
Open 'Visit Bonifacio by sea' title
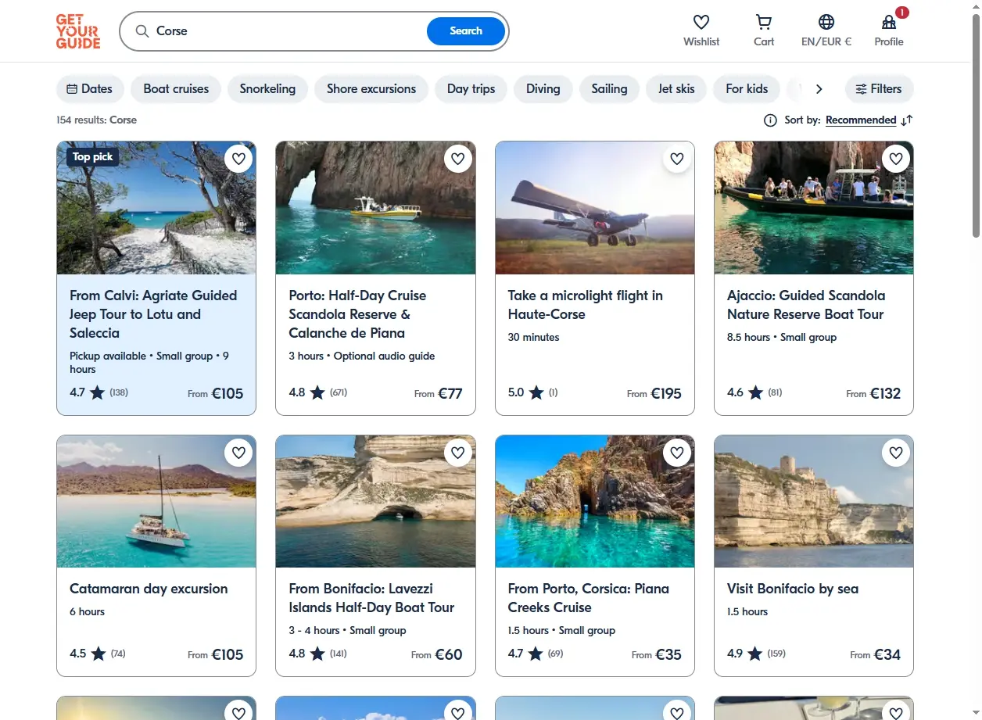pyautogui.click(x=793, y=589)
